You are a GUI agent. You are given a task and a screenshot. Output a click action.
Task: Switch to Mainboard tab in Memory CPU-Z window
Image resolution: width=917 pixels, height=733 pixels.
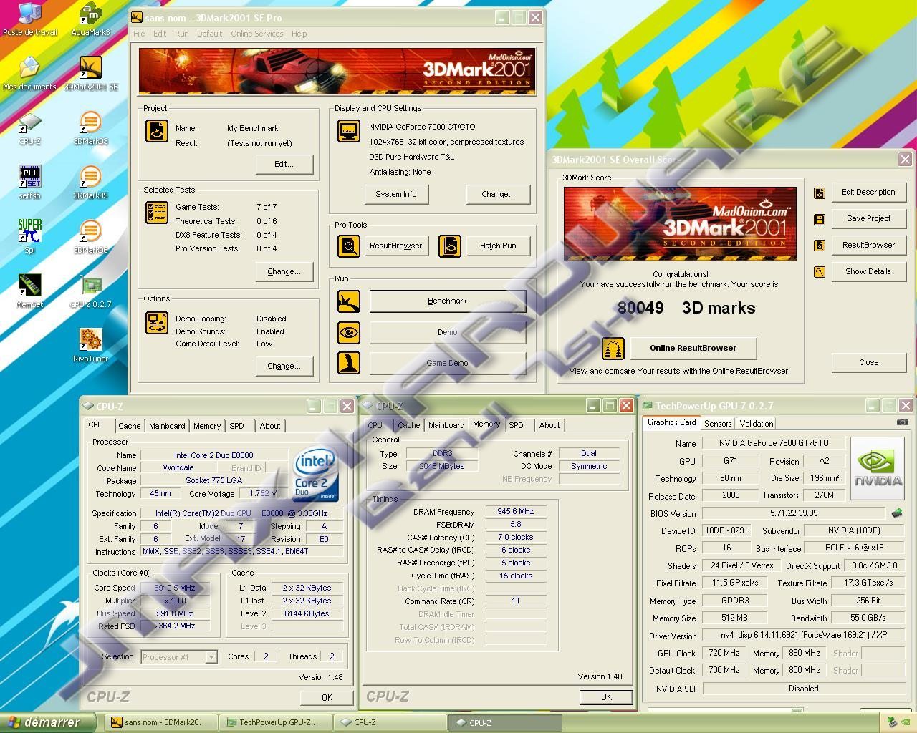click(x=446, y=425)
